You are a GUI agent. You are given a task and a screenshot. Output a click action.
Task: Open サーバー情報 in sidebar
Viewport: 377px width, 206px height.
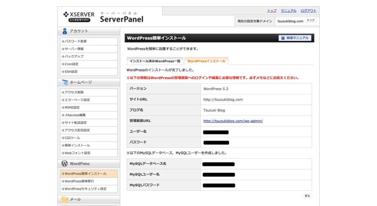(89, 49)
